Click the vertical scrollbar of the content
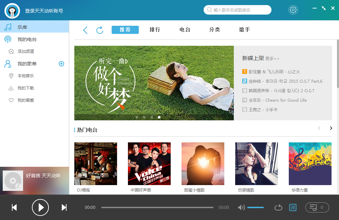The image size is (339, 220). click(x=338, y=64)
